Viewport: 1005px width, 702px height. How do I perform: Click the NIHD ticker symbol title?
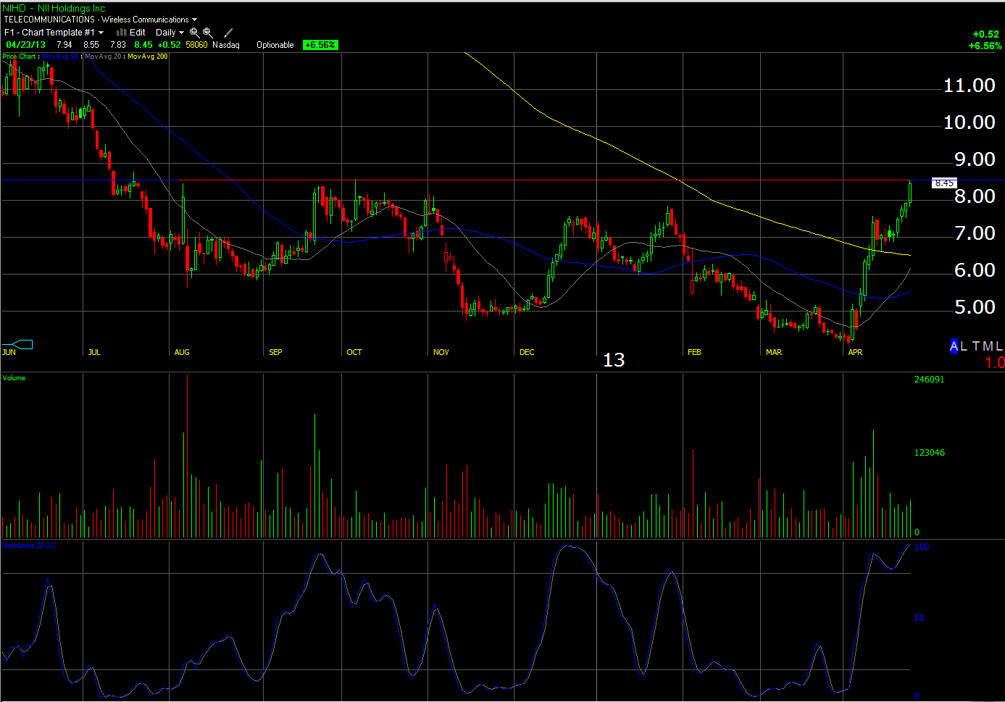[14, 8]
